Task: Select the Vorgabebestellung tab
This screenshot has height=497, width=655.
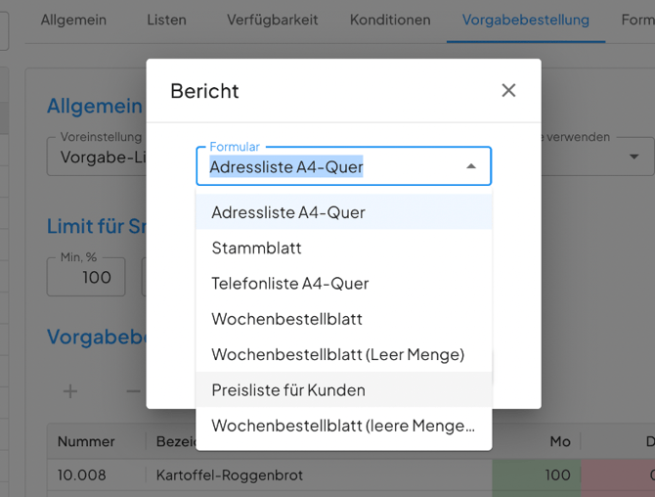Action: 526,20
